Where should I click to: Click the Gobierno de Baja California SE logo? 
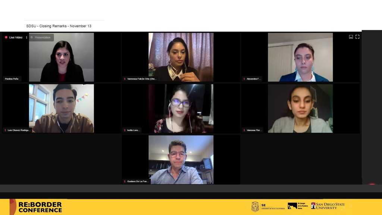pos(268,206)
